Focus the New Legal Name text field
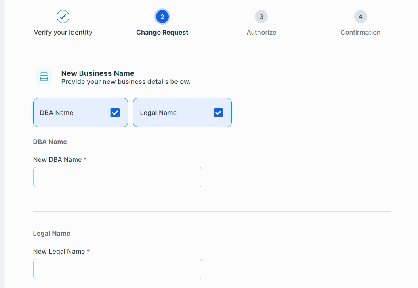Image resolution: width=418 pixels, height=288 pixels. [x=118, y=269]
